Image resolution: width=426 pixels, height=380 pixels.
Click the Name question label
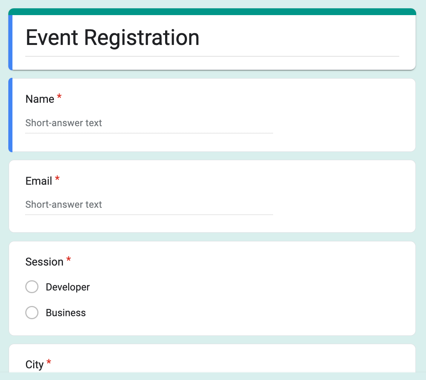coord(39,99)
